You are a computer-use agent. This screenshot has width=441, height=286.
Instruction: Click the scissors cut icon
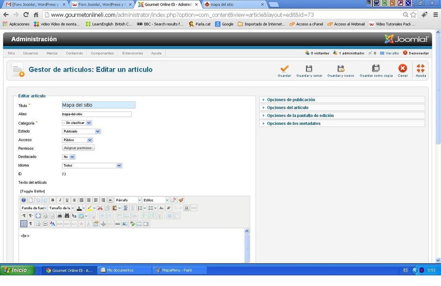click(100, 208)
